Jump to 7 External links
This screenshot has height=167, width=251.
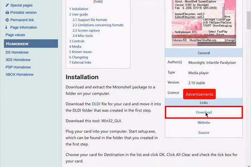pos(80,62)
